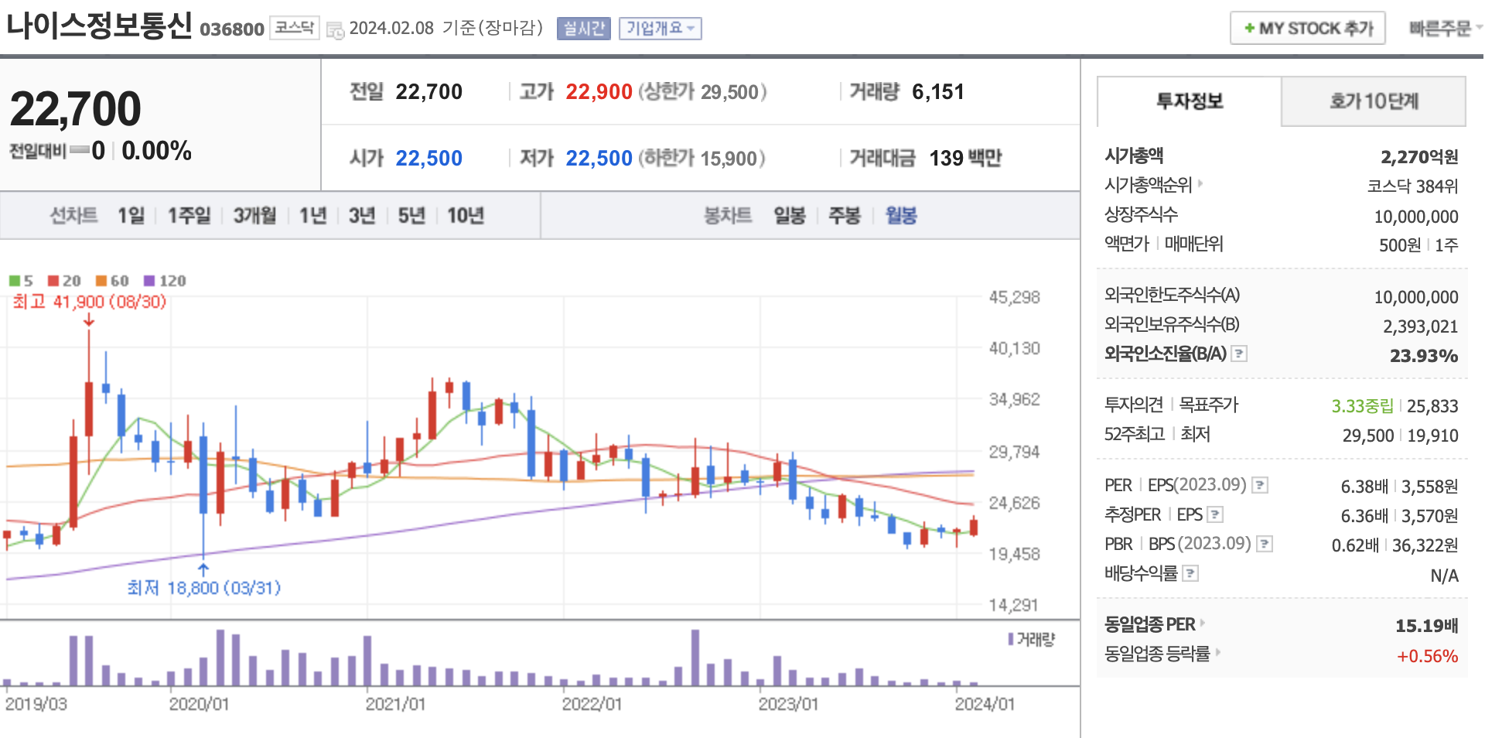The width and height of the screenshot is (1485, 738).
Task: Open help icon beside PER EPS(2023.09)
Action: (x=1260, y=485)
